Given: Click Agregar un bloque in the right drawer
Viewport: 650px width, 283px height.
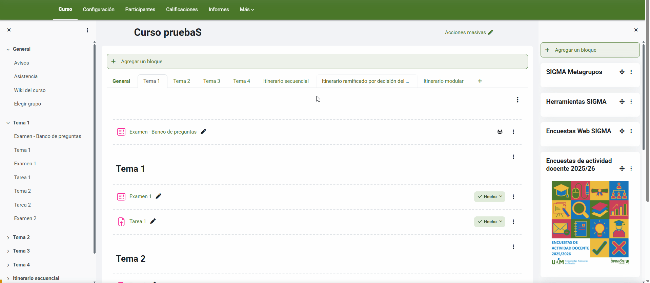Looking at the screenshot, I should pyautogui.click(x=590, y=50).
